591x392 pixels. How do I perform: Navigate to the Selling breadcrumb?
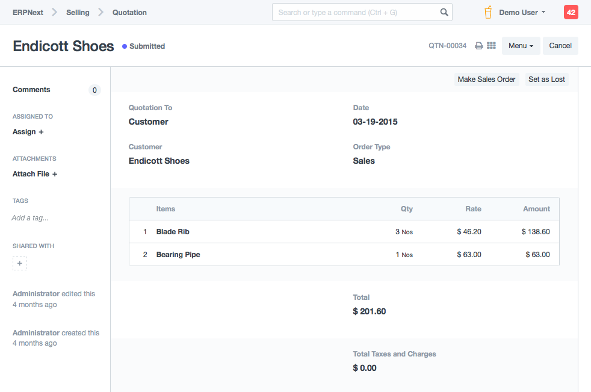click(78, 12)
